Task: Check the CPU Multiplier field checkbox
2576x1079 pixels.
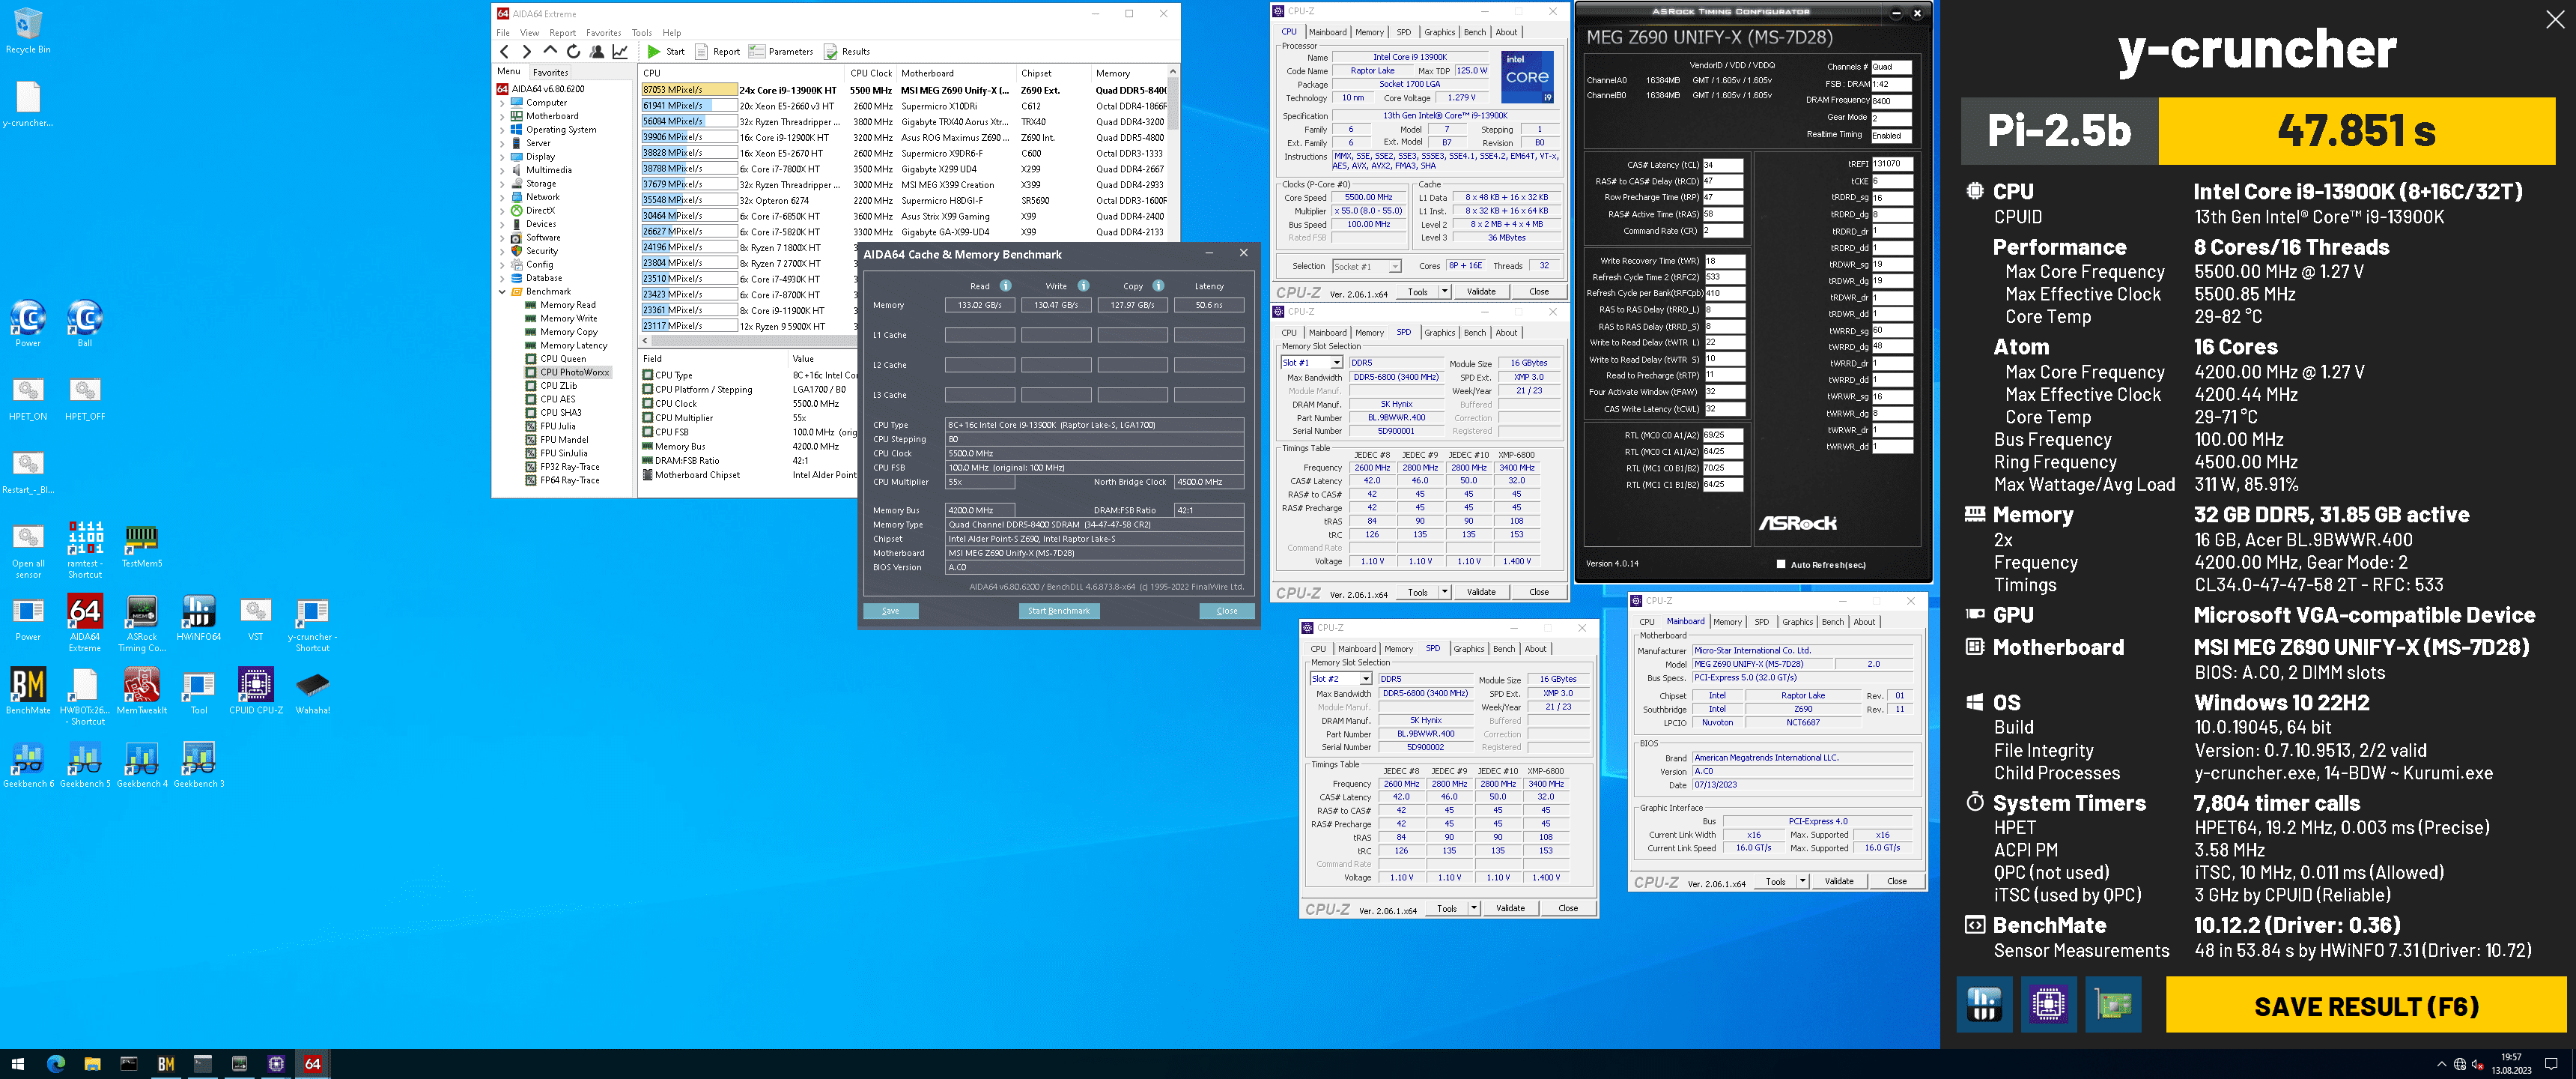Action: click(648, 418)
